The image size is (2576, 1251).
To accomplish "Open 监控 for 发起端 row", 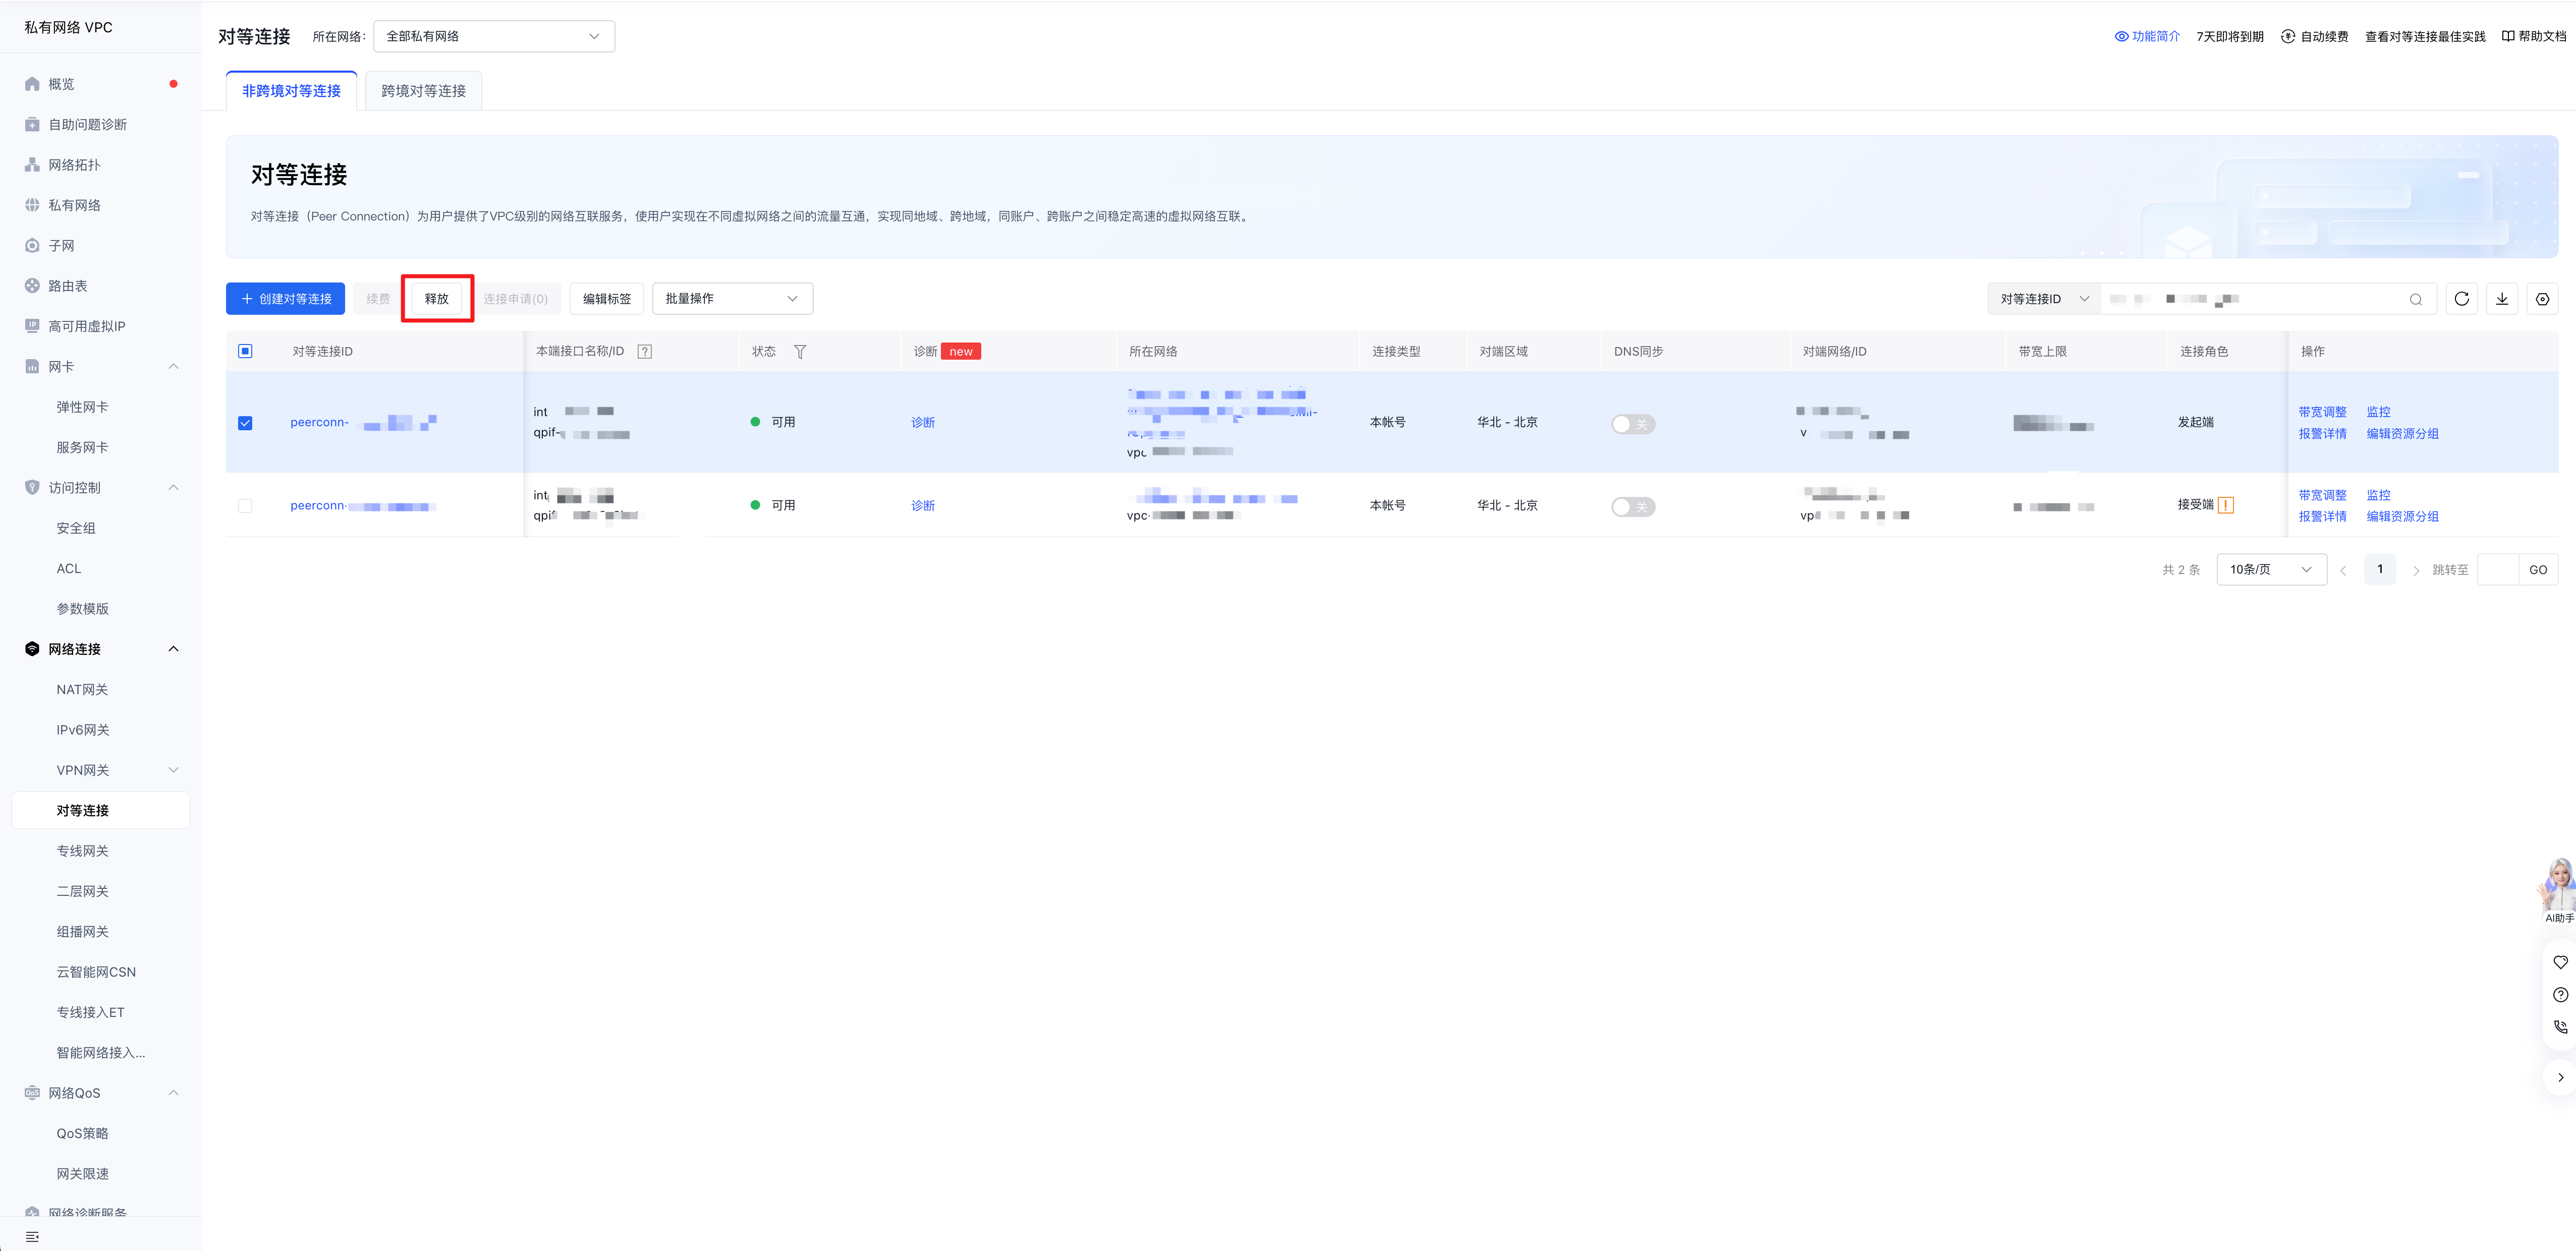I will pyautogui.click(x=2378, y=412).
